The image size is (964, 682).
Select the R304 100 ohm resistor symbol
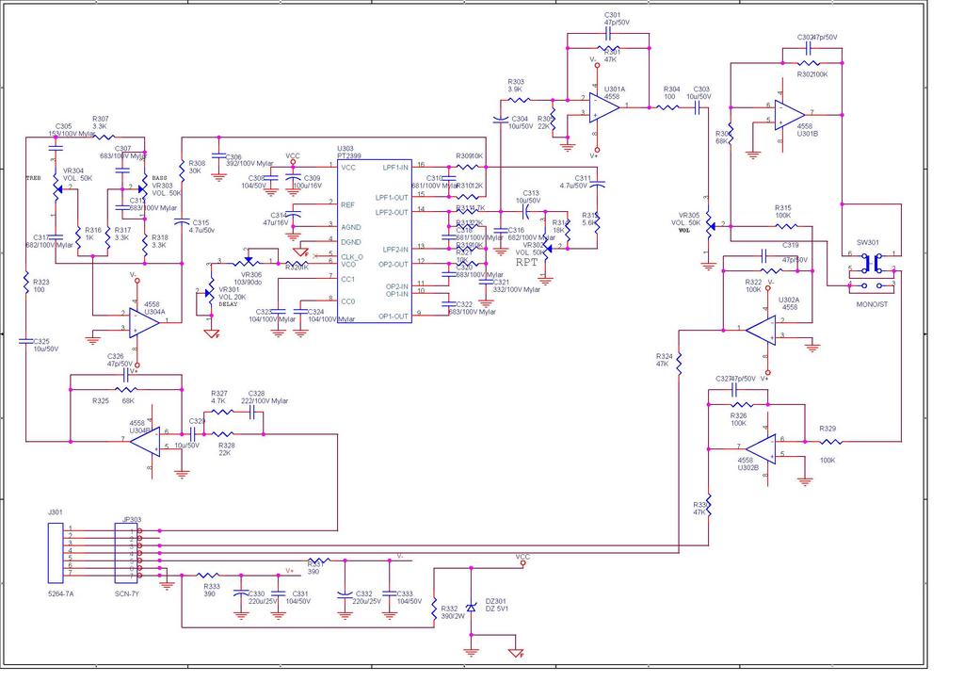pos(667,107)
